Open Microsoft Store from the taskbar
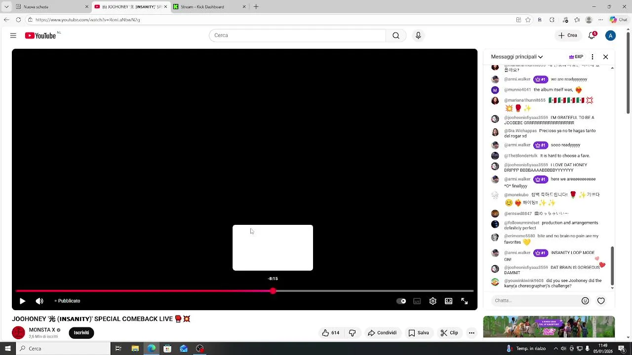Viewport: 632px width, 355px height. [x=167, y=349]
